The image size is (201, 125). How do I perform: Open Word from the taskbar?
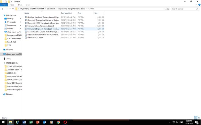pyautogui.click(x=24, y=122)
